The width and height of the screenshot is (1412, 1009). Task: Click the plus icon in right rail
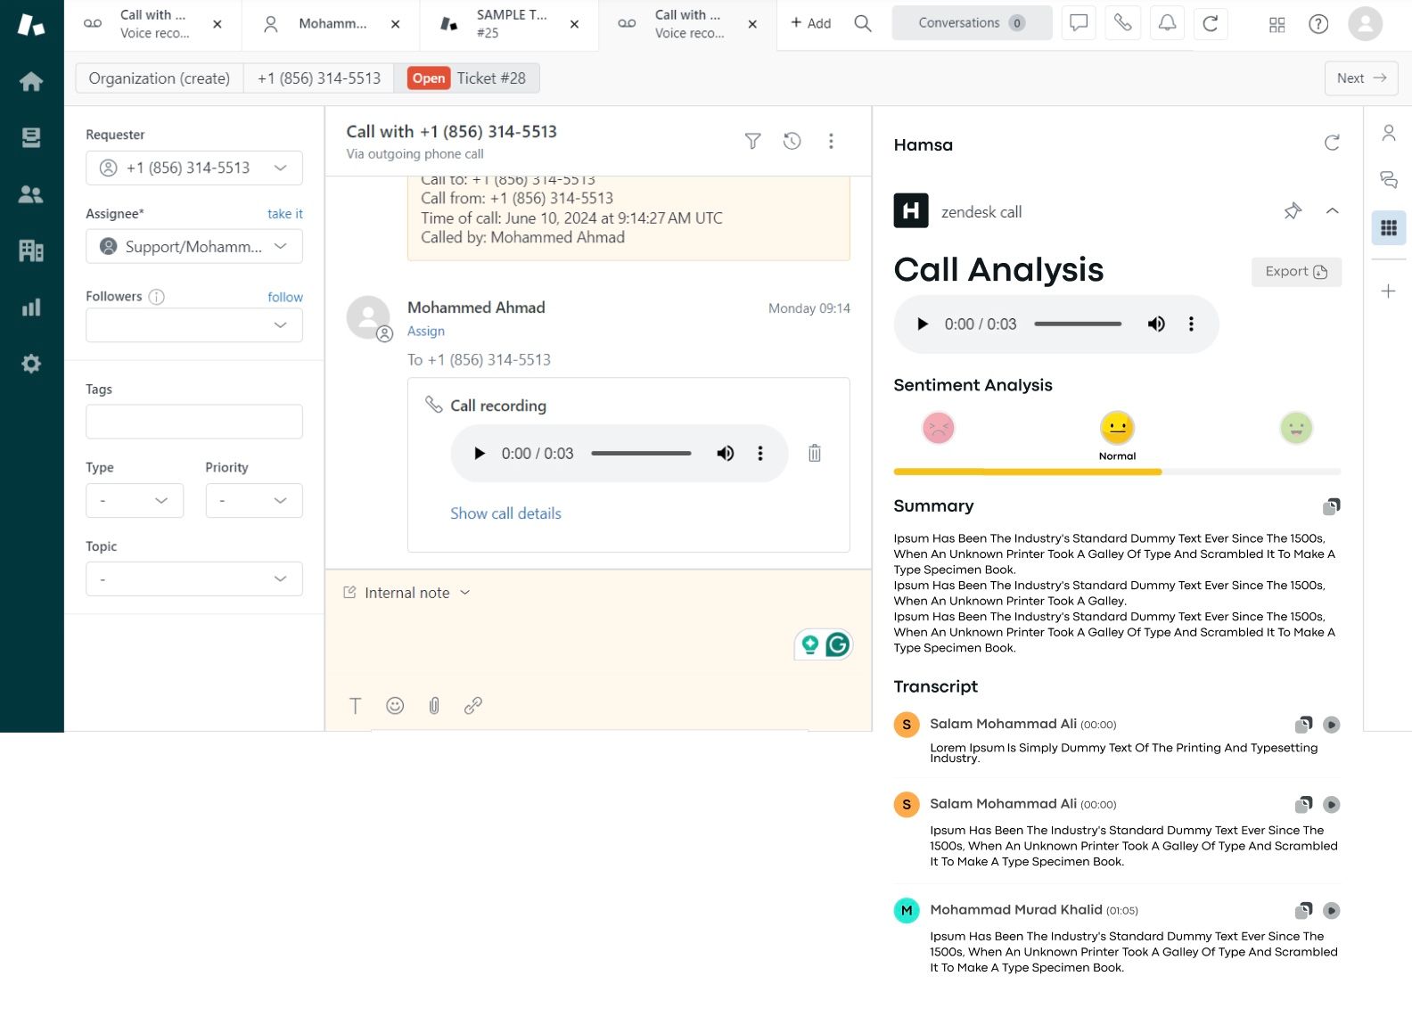[1389, 291]
